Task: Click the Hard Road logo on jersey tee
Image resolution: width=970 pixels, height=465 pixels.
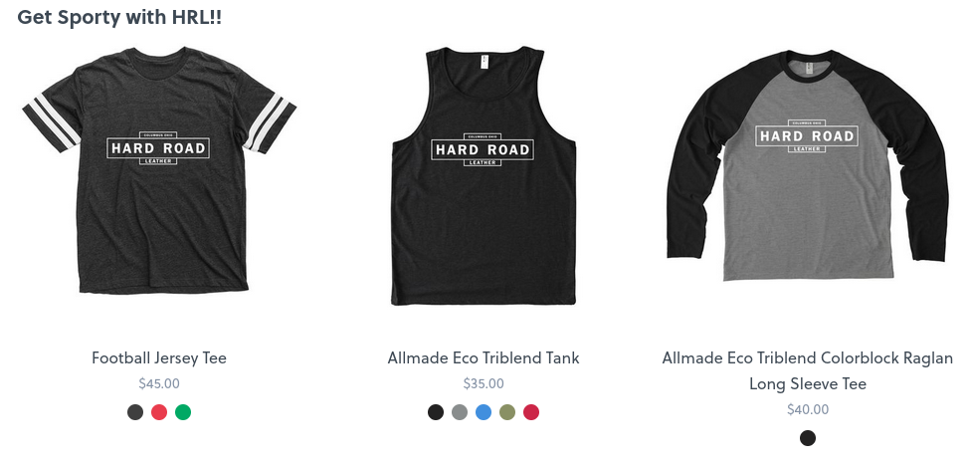Action: (x=159, y=148)
